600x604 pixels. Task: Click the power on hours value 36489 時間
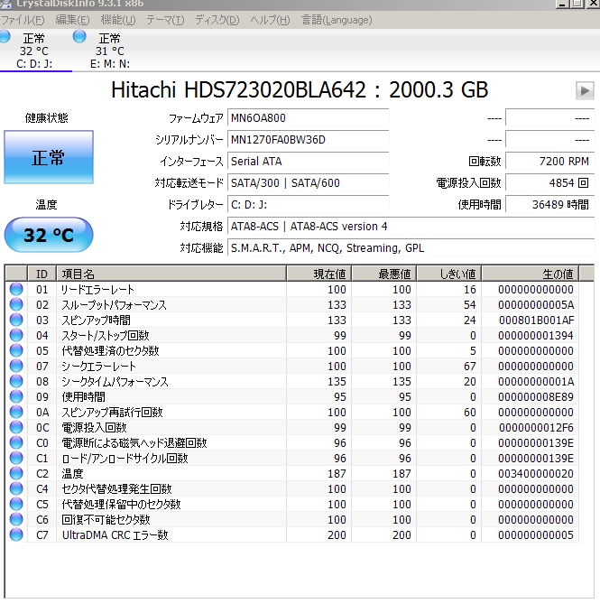click(550, 205)
